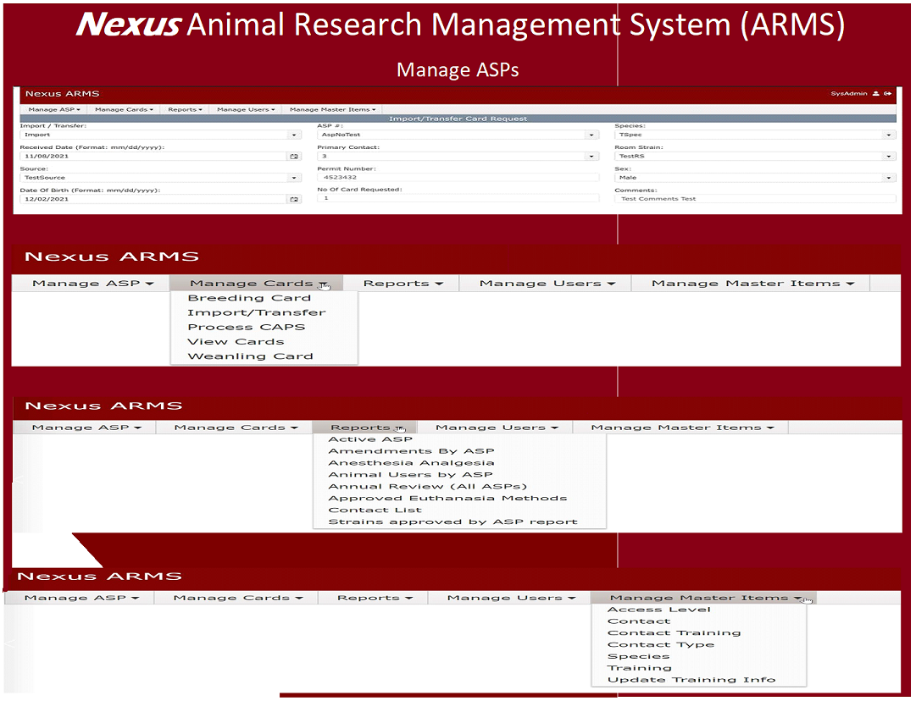Open Manage Users menu above the card request form
This screenshot has width=916, height=701.
246,109
